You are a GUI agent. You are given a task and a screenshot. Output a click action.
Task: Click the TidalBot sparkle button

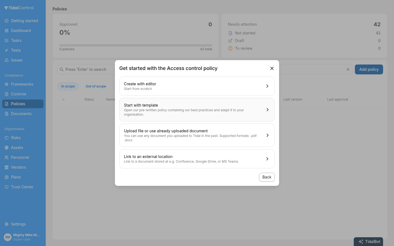(x=368, y=242)
